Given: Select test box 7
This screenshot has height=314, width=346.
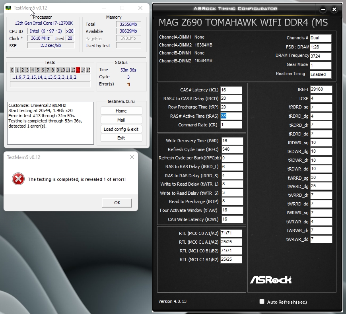Looking at the screenshot, I should coord(47,70).
